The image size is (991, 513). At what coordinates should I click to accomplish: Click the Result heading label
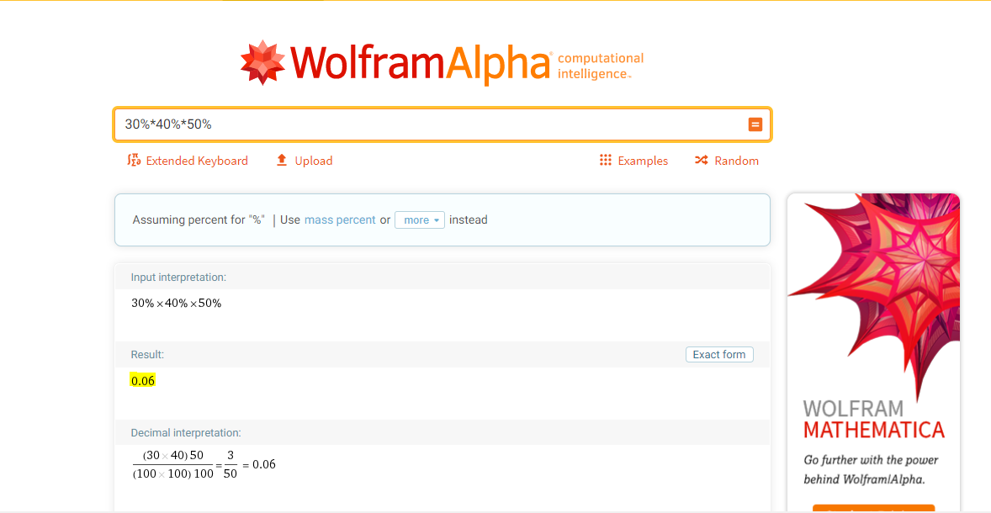pos(147,354)
